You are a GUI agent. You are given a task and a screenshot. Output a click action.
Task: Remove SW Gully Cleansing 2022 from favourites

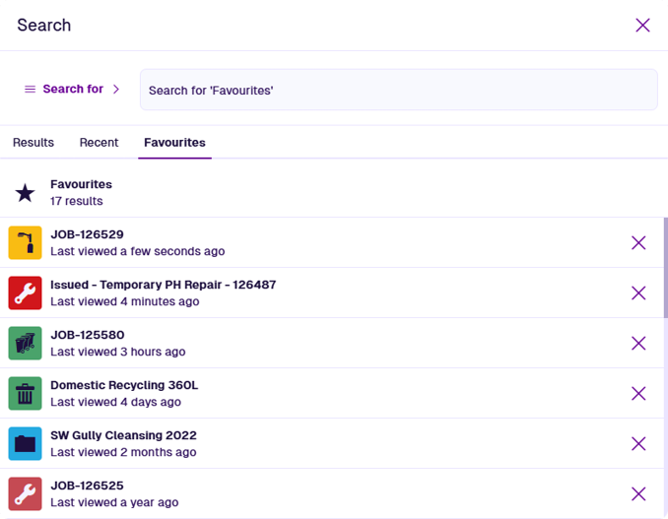point(638,443)
